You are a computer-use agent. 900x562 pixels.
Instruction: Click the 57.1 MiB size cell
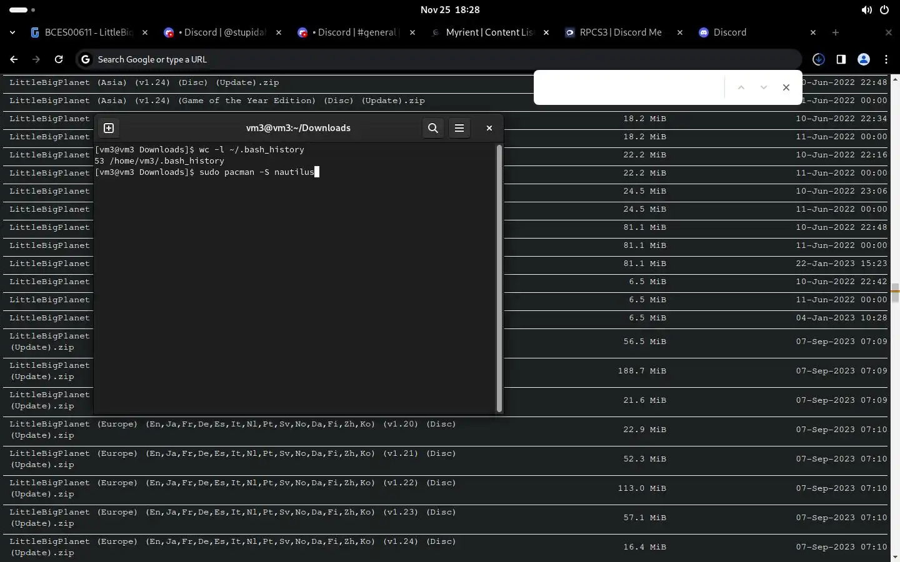click(x=644, y=518)
